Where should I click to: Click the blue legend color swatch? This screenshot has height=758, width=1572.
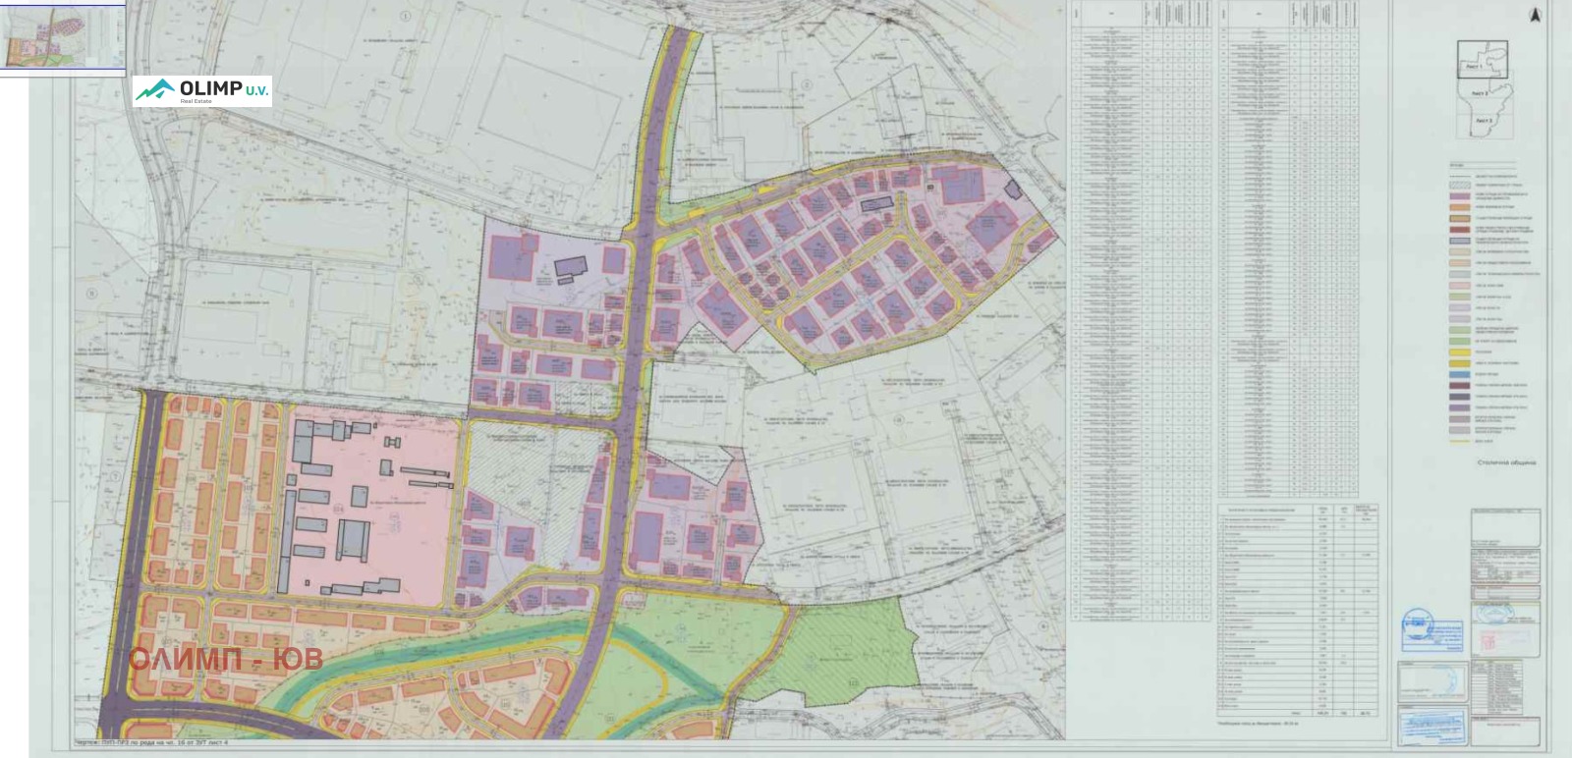click(1458, 374)
